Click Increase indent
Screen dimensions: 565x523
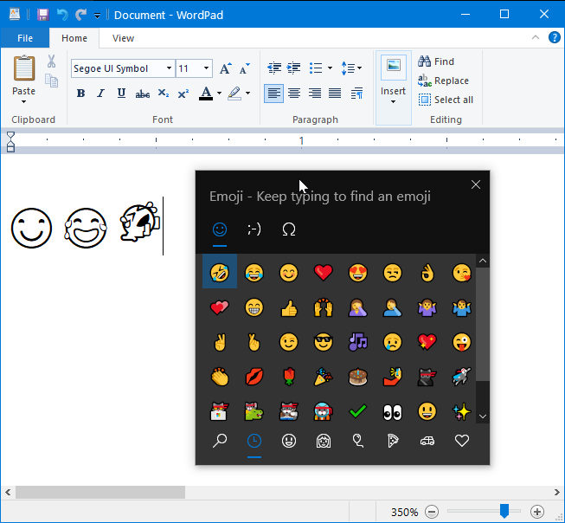click(x=293, y=68)
